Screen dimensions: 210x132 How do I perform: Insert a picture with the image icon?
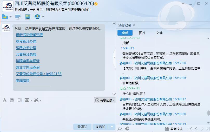pos(27,100)
